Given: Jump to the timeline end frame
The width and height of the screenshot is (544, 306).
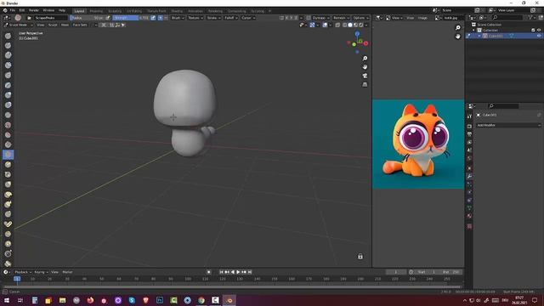Looking at the screenshot, I should [249, 272].
